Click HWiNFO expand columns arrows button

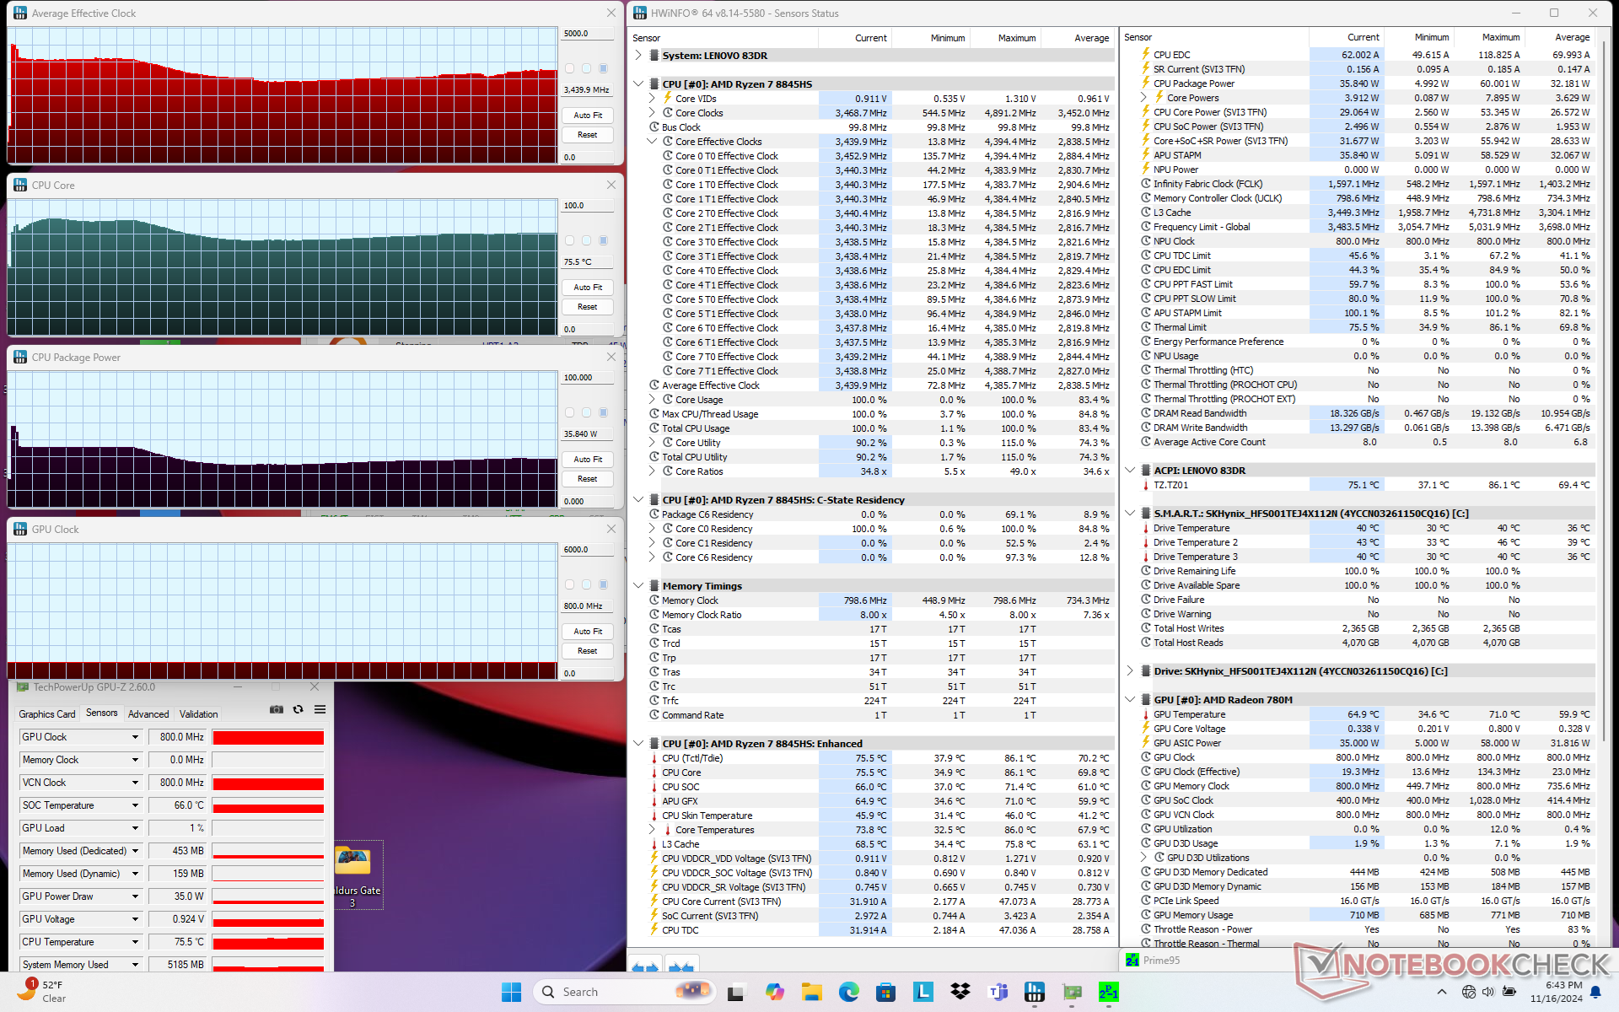(645, 966)
